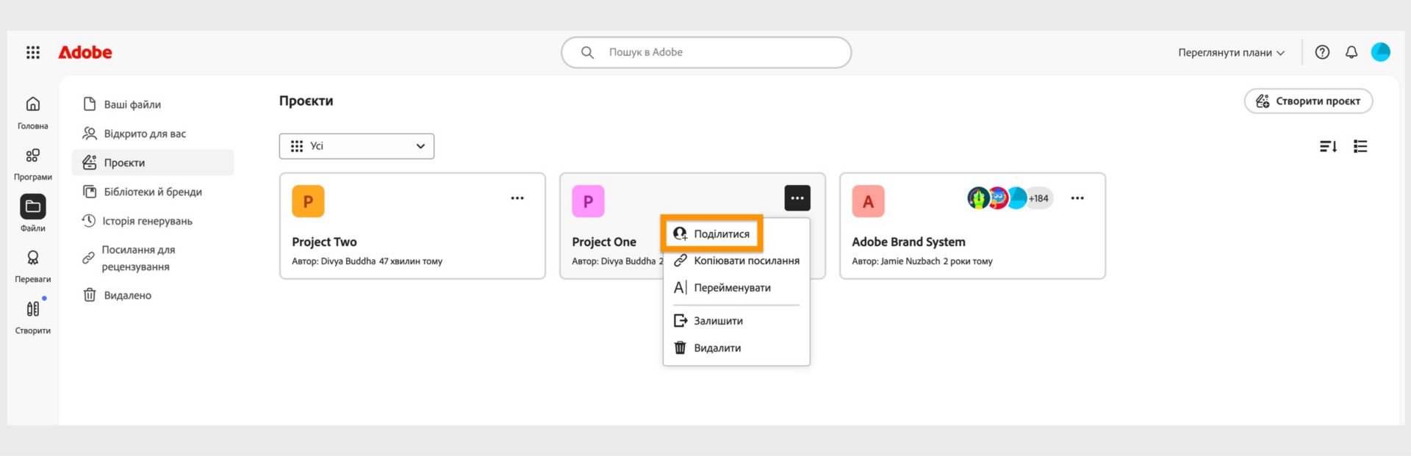Click the Проєкти page heading

[306, 101]
